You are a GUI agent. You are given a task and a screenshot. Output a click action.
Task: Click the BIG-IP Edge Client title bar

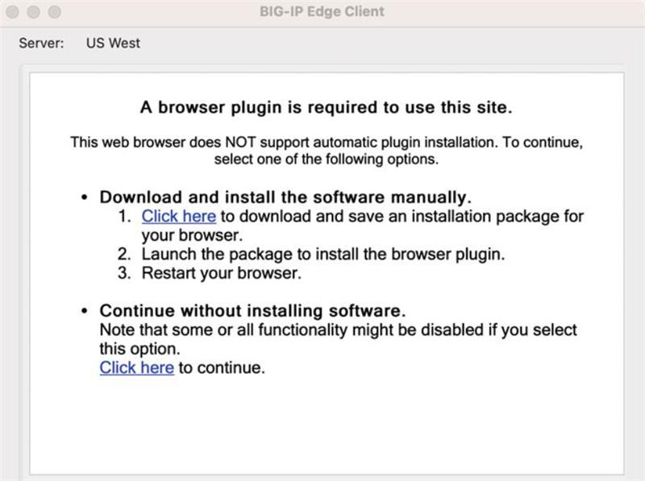321,11
